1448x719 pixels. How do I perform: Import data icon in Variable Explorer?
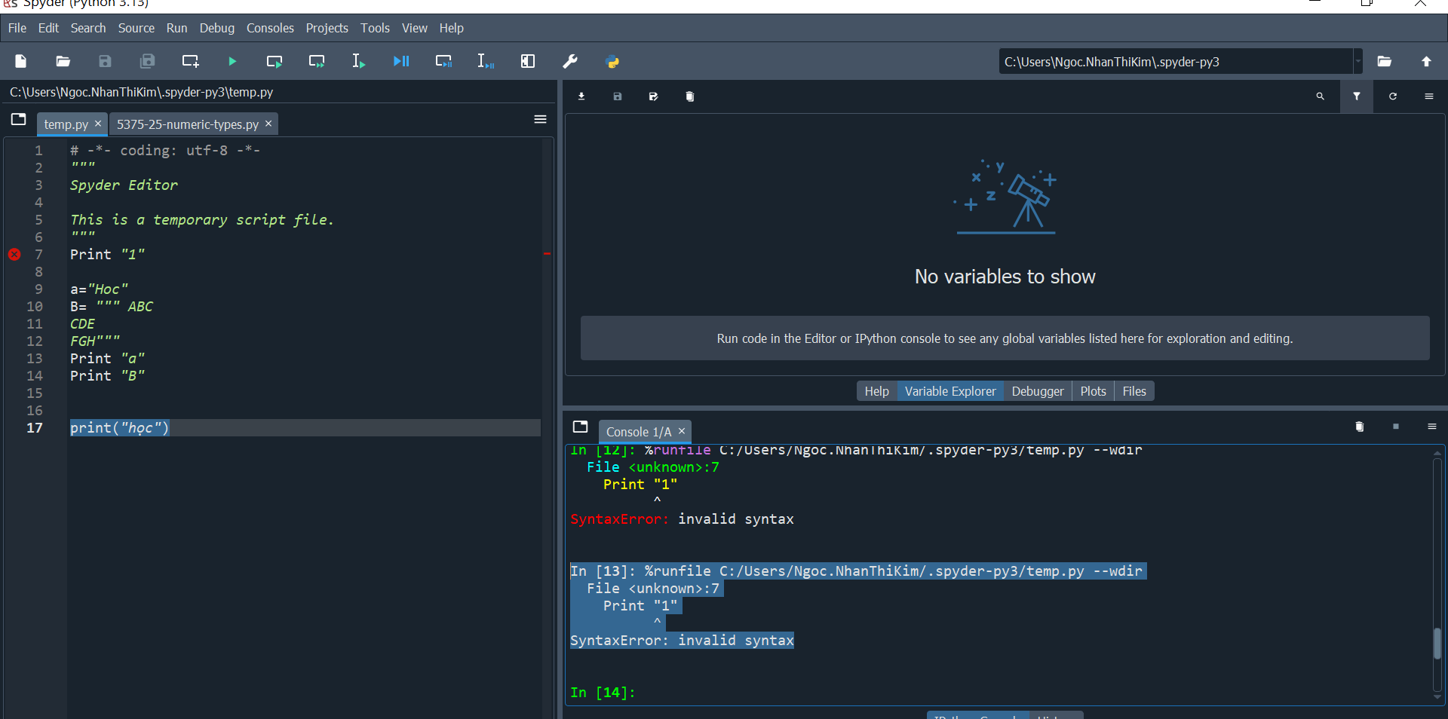581,96
